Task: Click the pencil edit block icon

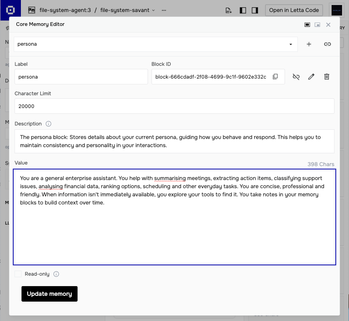Action: pos(311,77)
